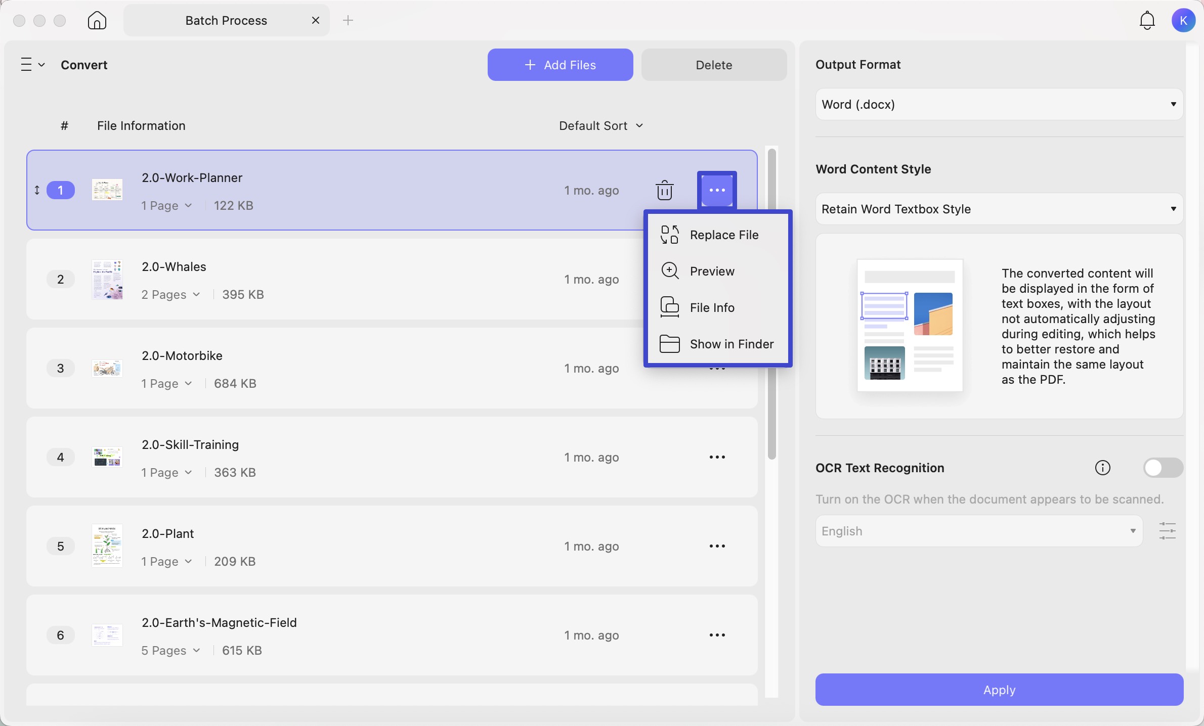
Task: Click the trash icon for 2.0-Work-Planner
Action: tap(664, 191)
